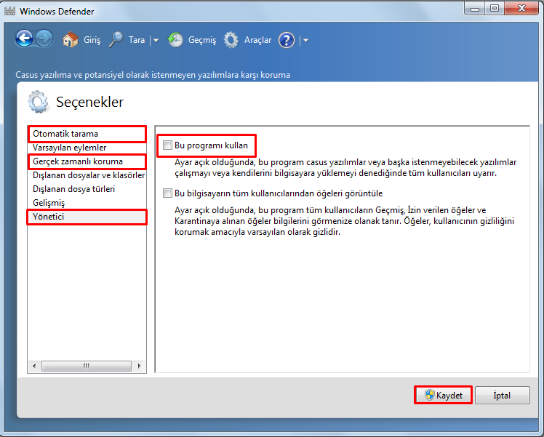Viewport: 544px width, 437px height.
Task: Select 'Gelişmiş' in the options list
Action: coord(87,203)
